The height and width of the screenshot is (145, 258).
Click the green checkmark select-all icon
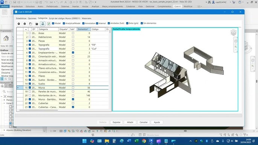[x=49, y=24]
